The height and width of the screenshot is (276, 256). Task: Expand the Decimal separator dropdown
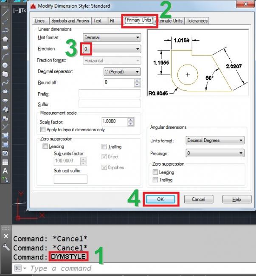[122, 72]
